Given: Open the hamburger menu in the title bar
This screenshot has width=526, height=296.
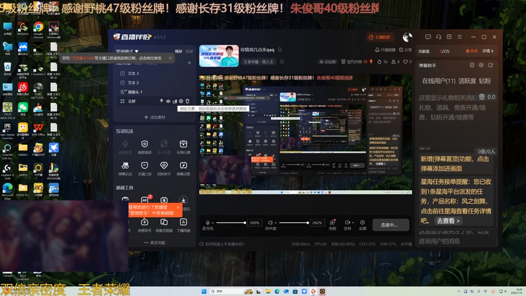Looking at the screenshot, I should [x=460, y=37].
